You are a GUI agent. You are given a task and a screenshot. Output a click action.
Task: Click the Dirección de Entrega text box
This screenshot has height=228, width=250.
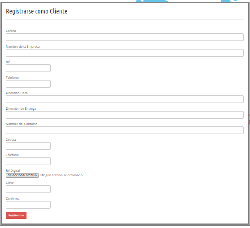[x=125, y=115]
